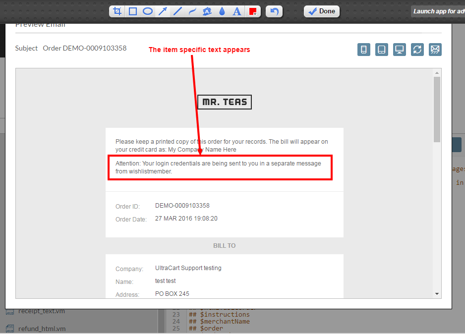Select the straight line tool
465x334 pixels.
point(177,11)
